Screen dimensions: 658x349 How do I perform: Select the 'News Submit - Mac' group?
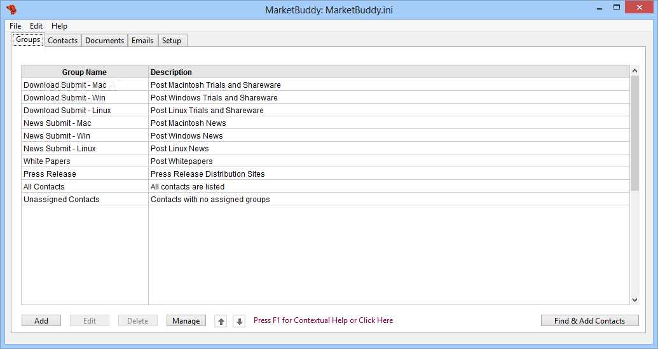click(x=85, y=123)
